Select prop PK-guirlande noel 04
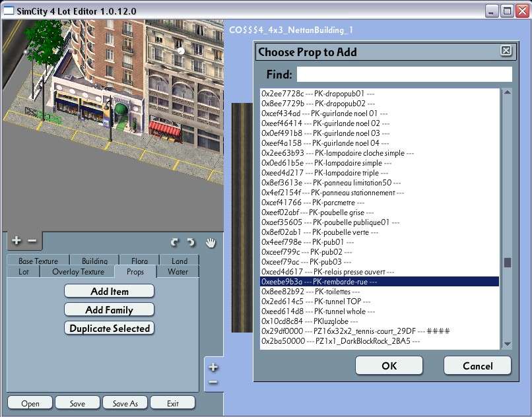532x417 pixels. point(380,143)
